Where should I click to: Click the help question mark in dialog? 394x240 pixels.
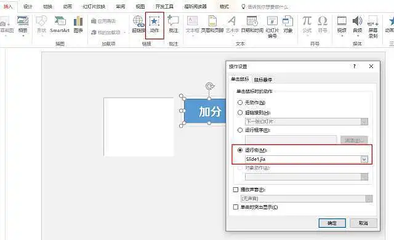tap(355, 66)
